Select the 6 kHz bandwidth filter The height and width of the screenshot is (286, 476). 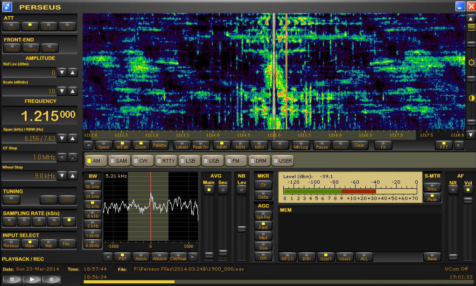(92, 214)
